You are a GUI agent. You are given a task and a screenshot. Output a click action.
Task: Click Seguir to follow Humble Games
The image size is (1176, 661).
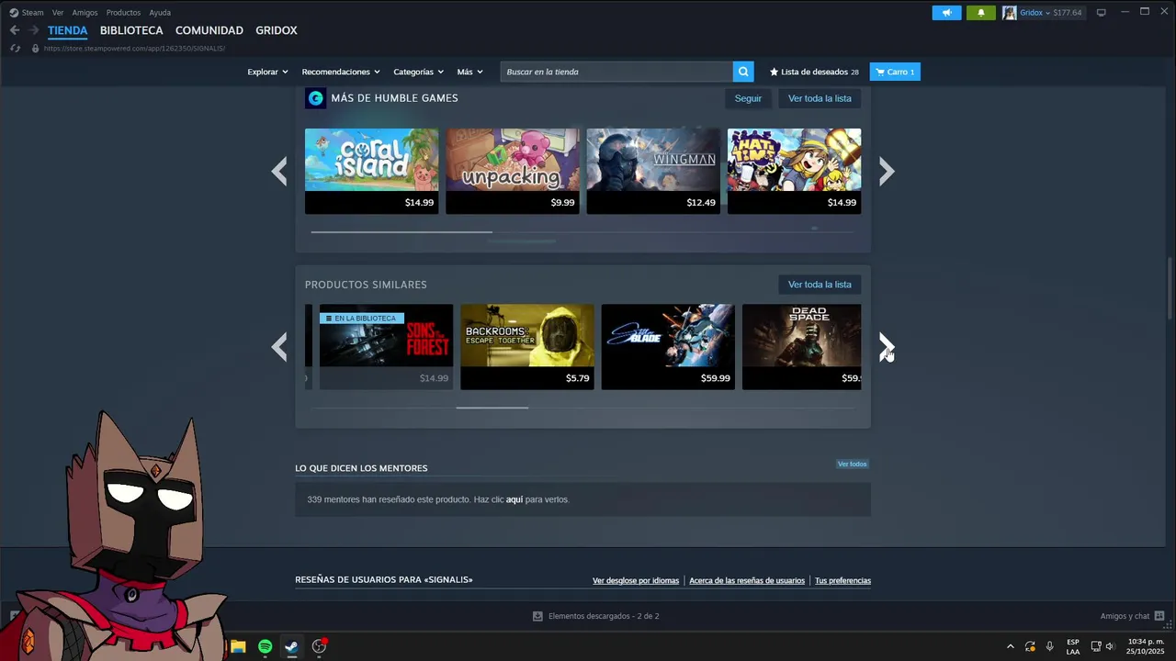coord(748,98)
